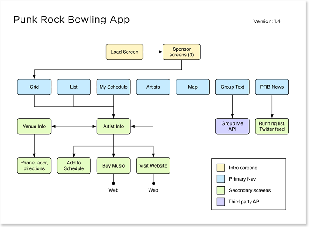Select the Secondary screens legend label
Image resolution: width=309 pixels, height=227 pixels.
250,190
